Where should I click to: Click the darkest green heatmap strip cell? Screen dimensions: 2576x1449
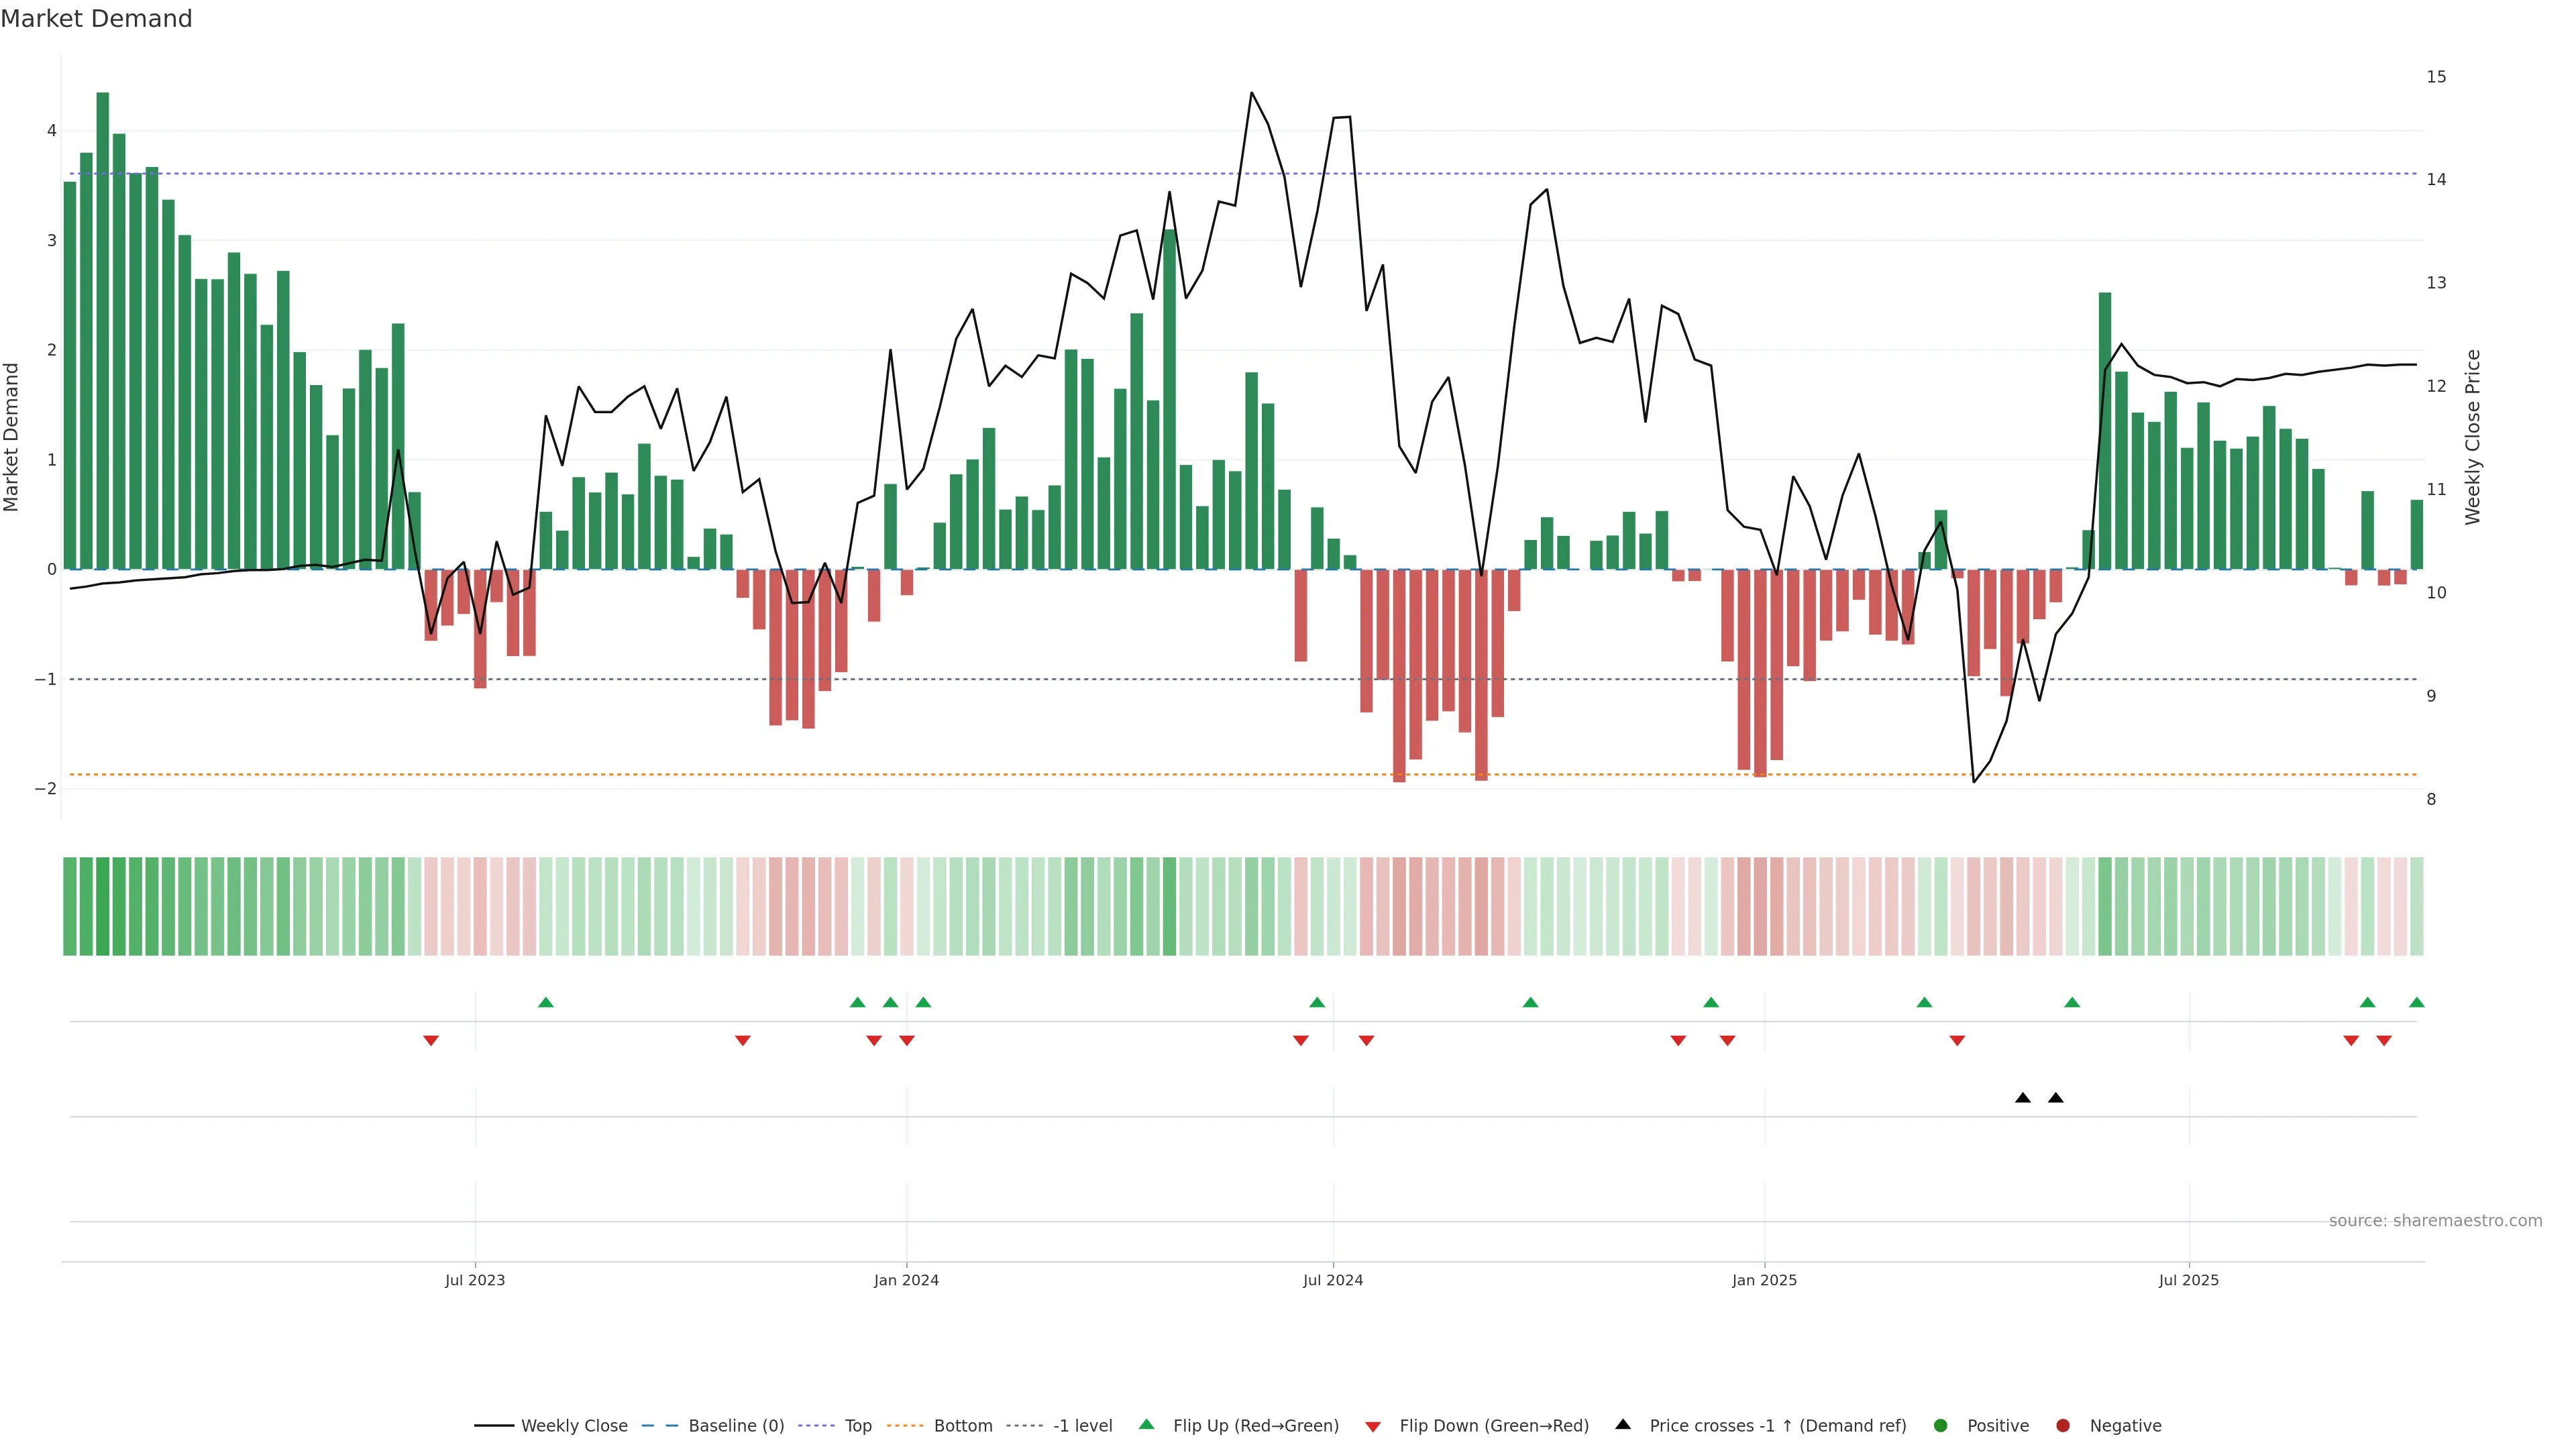click(102, 906)
